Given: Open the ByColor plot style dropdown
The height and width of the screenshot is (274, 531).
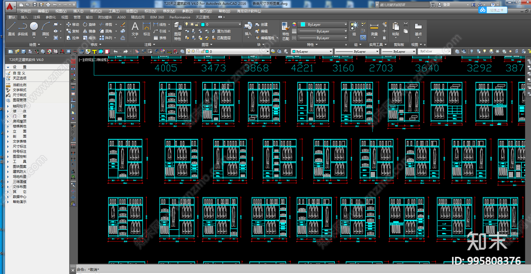Looking at the screenshot, I should (434, 51).
